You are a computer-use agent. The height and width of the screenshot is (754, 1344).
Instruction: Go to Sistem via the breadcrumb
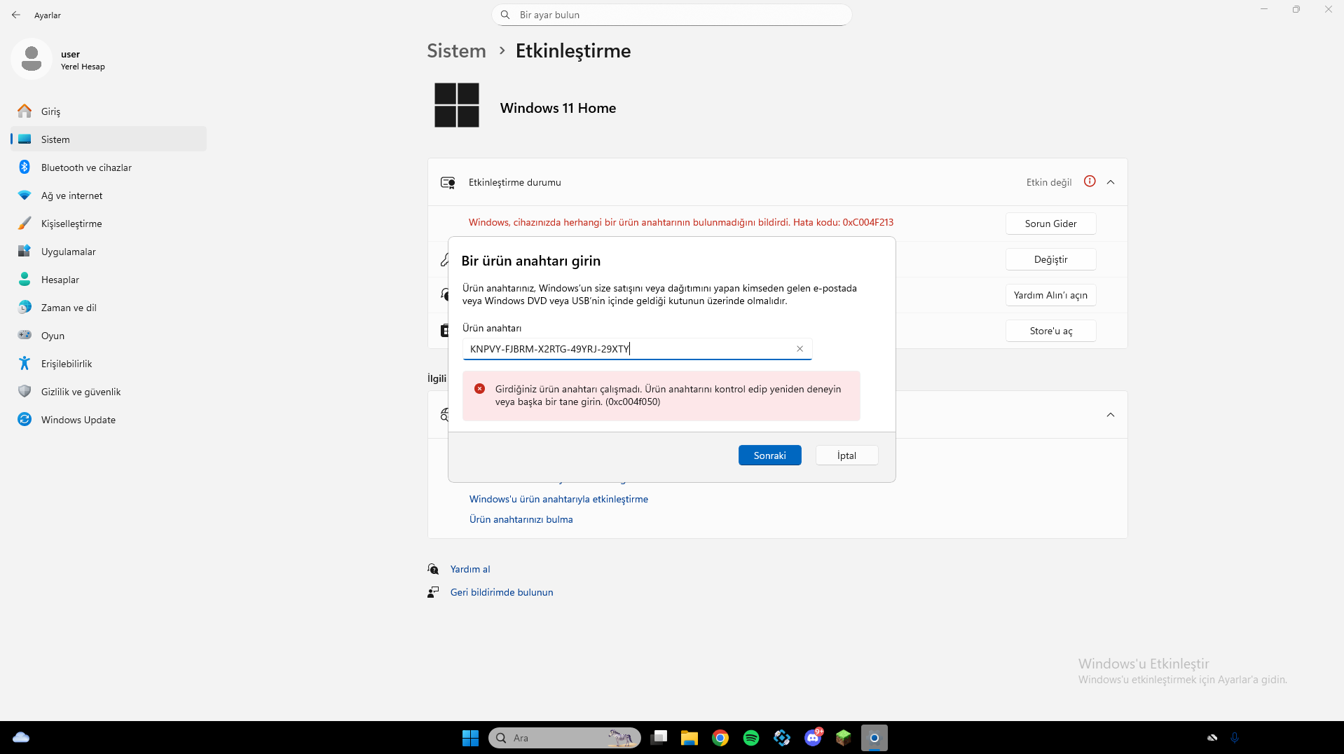coord(456,50)
